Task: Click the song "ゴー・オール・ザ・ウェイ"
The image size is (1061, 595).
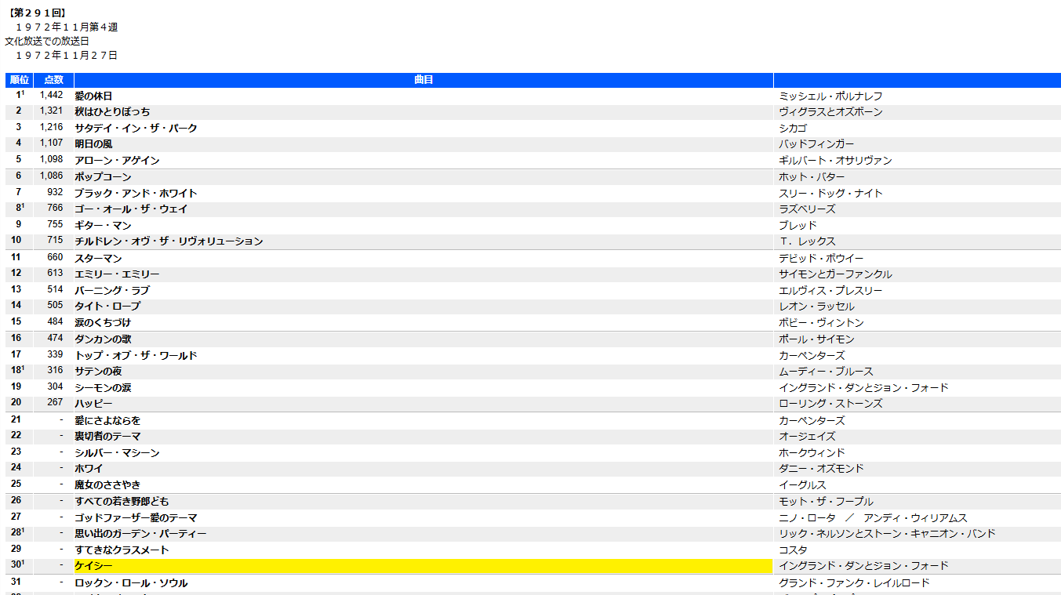Action: tap(131, 209)
